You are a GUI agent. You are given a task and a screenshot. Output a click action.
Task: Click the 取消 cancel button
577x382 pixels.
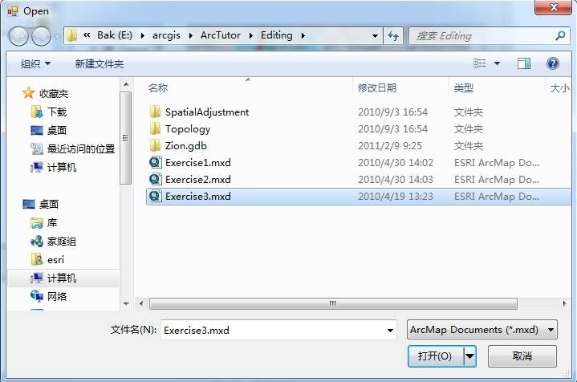click(x=522, y=356)
